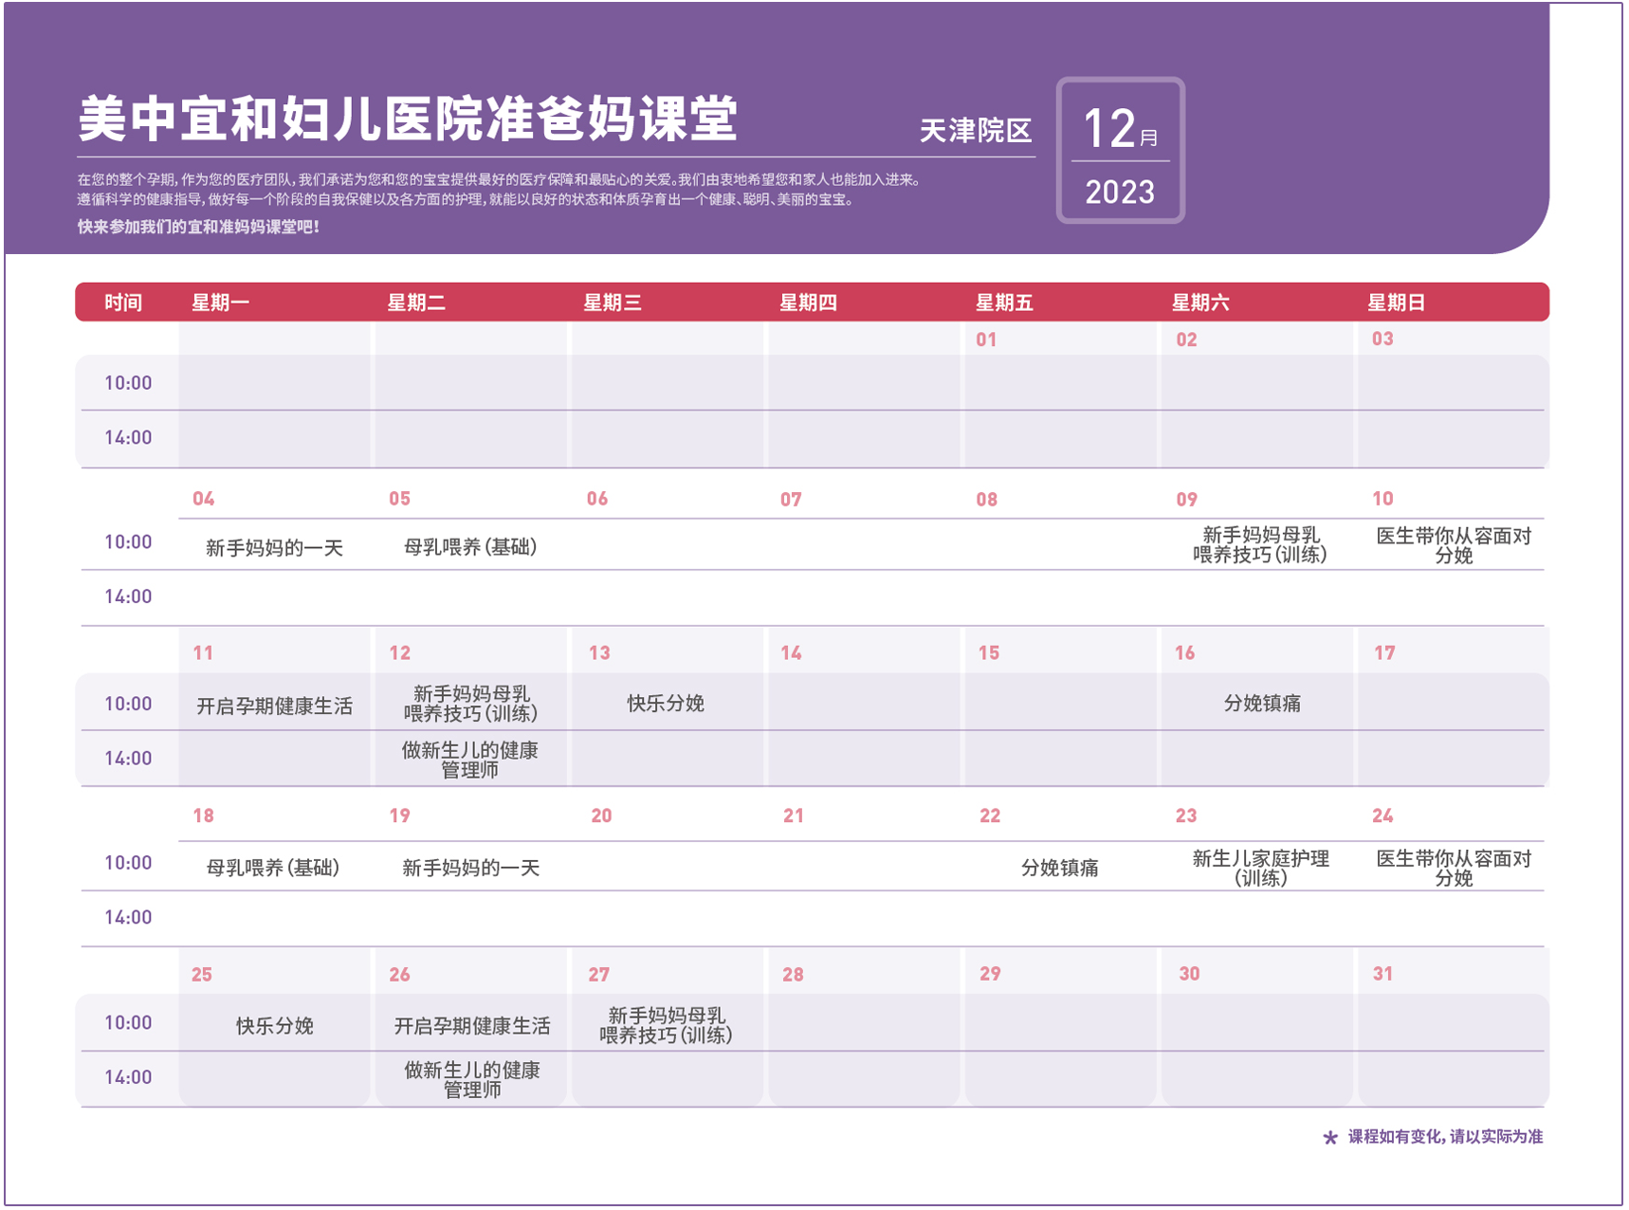Open '医生带你从容面对分娩' class on the 10th
The image size is (1629, 1210).
pos(1454,545)
